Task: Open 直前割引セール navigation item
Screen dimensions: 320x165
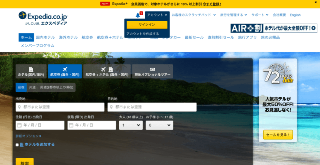Action: (x=221, y=37)
